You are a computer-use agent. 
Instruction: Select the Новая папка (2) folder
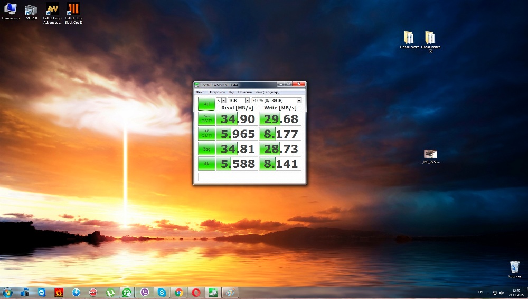(430, 42)
